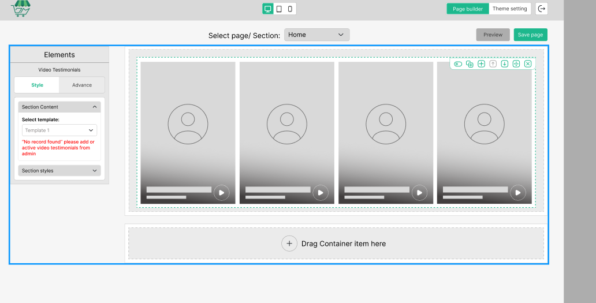Click the first testimonial avatar placeholder
Viewport: 596px width, 303px height.
point(188,124)
